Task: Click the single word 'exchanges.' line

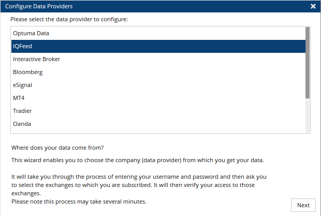Action: [x=26, y=193]
